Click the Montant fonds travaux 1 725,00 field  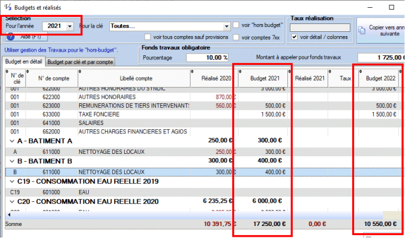pyautogui.click(x=381, y=58)
